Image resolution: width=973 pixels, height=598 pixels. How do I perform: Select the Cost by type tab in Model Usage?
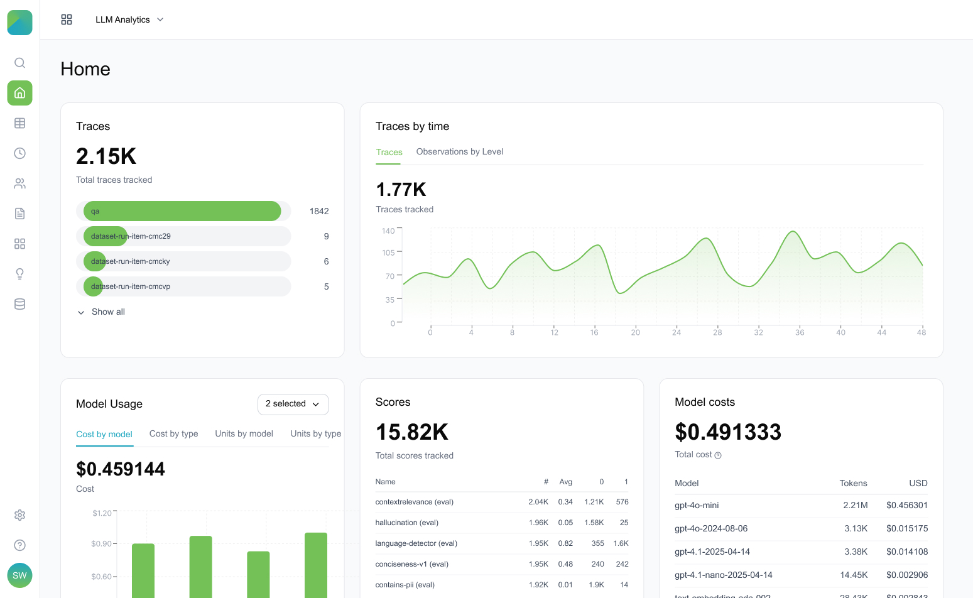pos(173,433)
